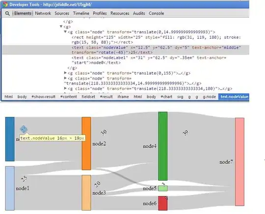Viewport: 265px width, 214px height.
Task: Click the closing </g> tag line
Action: pos(72,68)
